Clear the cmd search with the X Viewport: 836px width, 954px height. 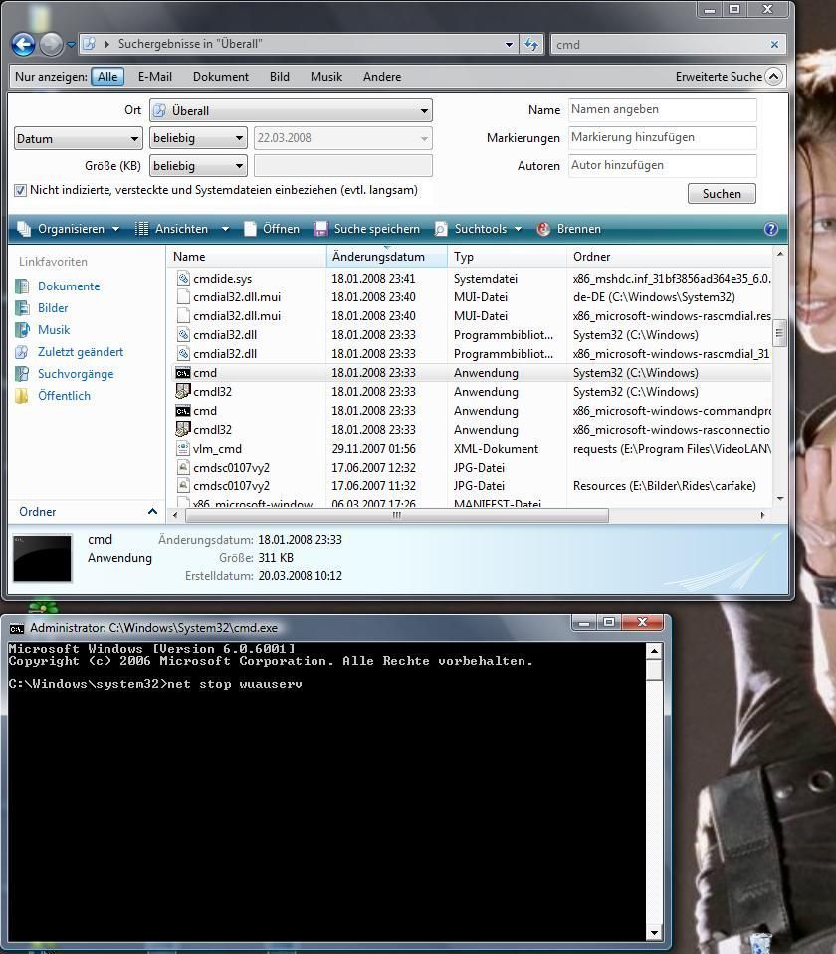774,45
